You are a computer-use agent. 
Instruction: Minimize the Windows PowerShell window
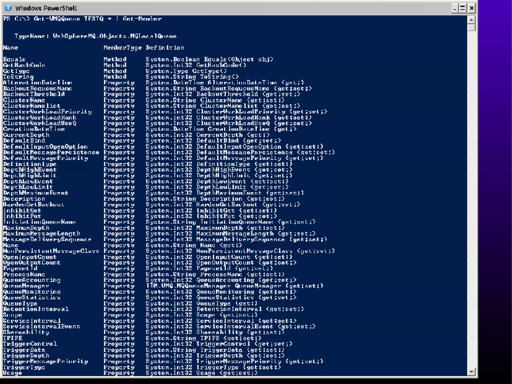(455, 9)
